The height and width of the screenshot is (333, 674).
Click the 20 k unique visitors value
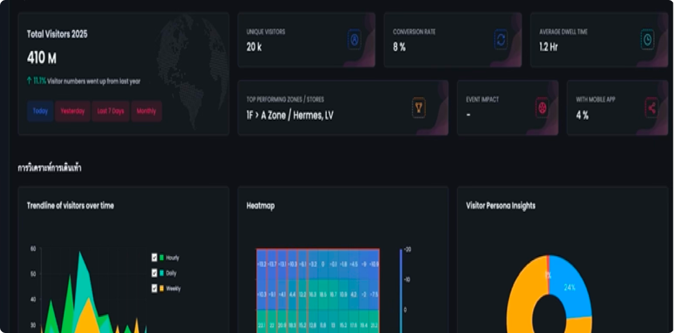click(x=254, y=47)
